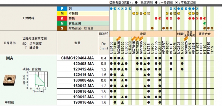Click the VP15TF grade column label

171,48
